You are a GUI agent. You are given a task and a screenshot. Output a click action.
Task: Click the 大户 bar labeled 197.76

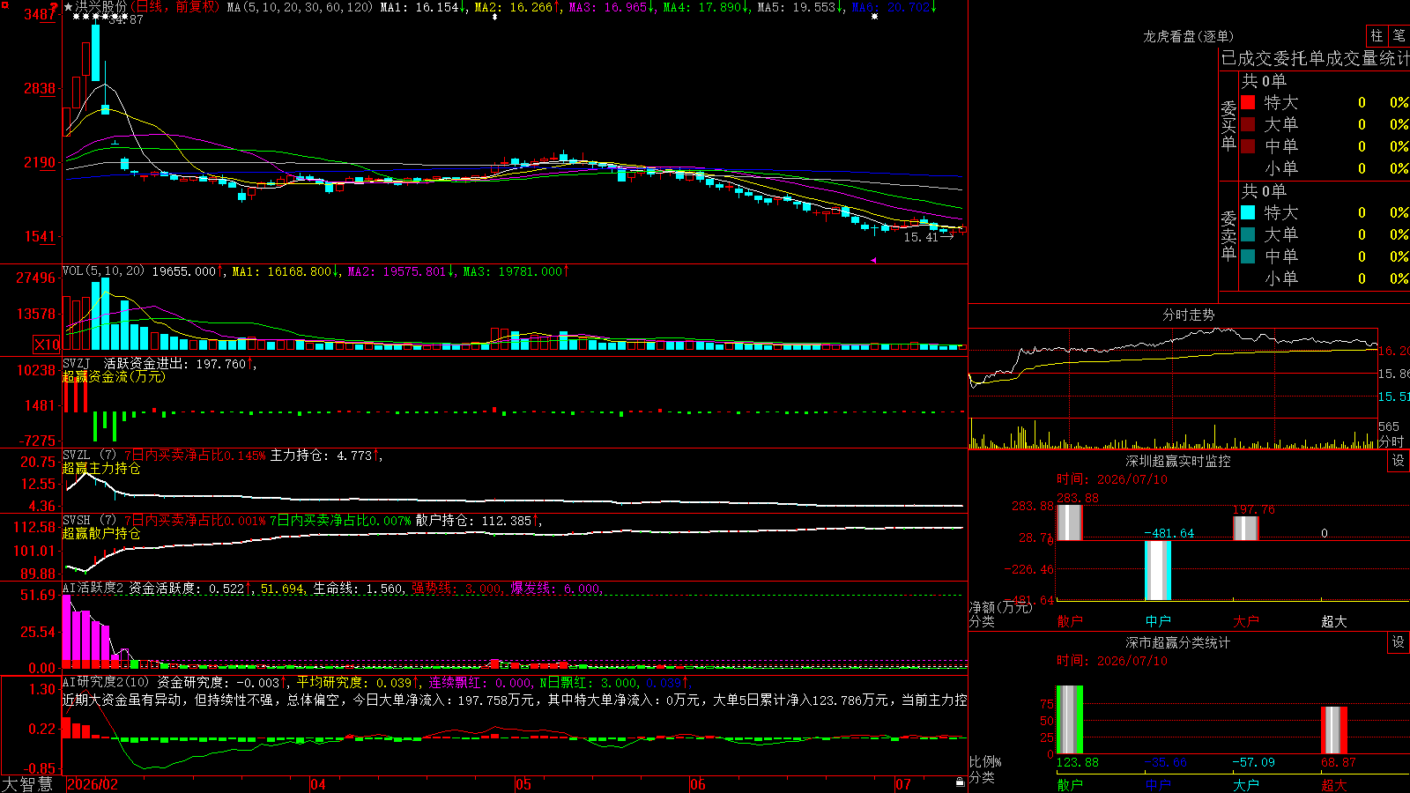pyautogui.click(x=1246, y=529)
